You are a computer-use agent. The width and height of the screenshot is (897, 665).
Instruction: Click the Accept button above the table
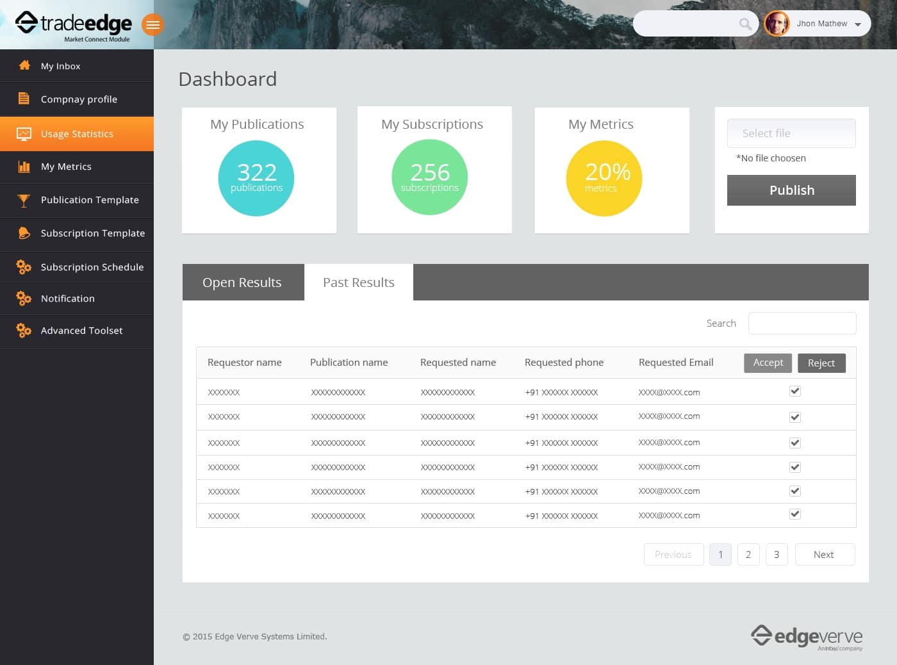(x=768, y=363)
